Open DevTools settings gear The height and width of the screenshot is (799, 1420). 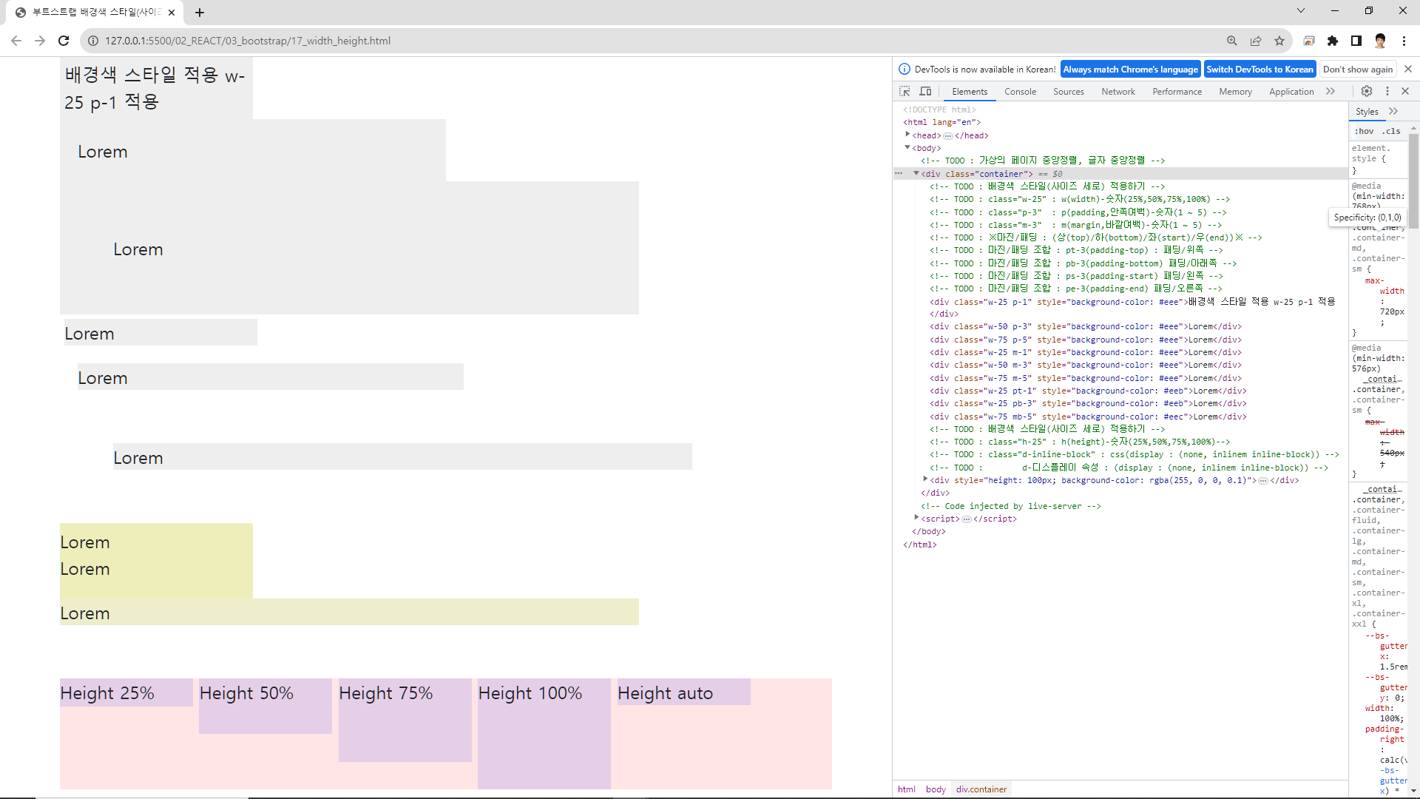[x=1367, y=91]
